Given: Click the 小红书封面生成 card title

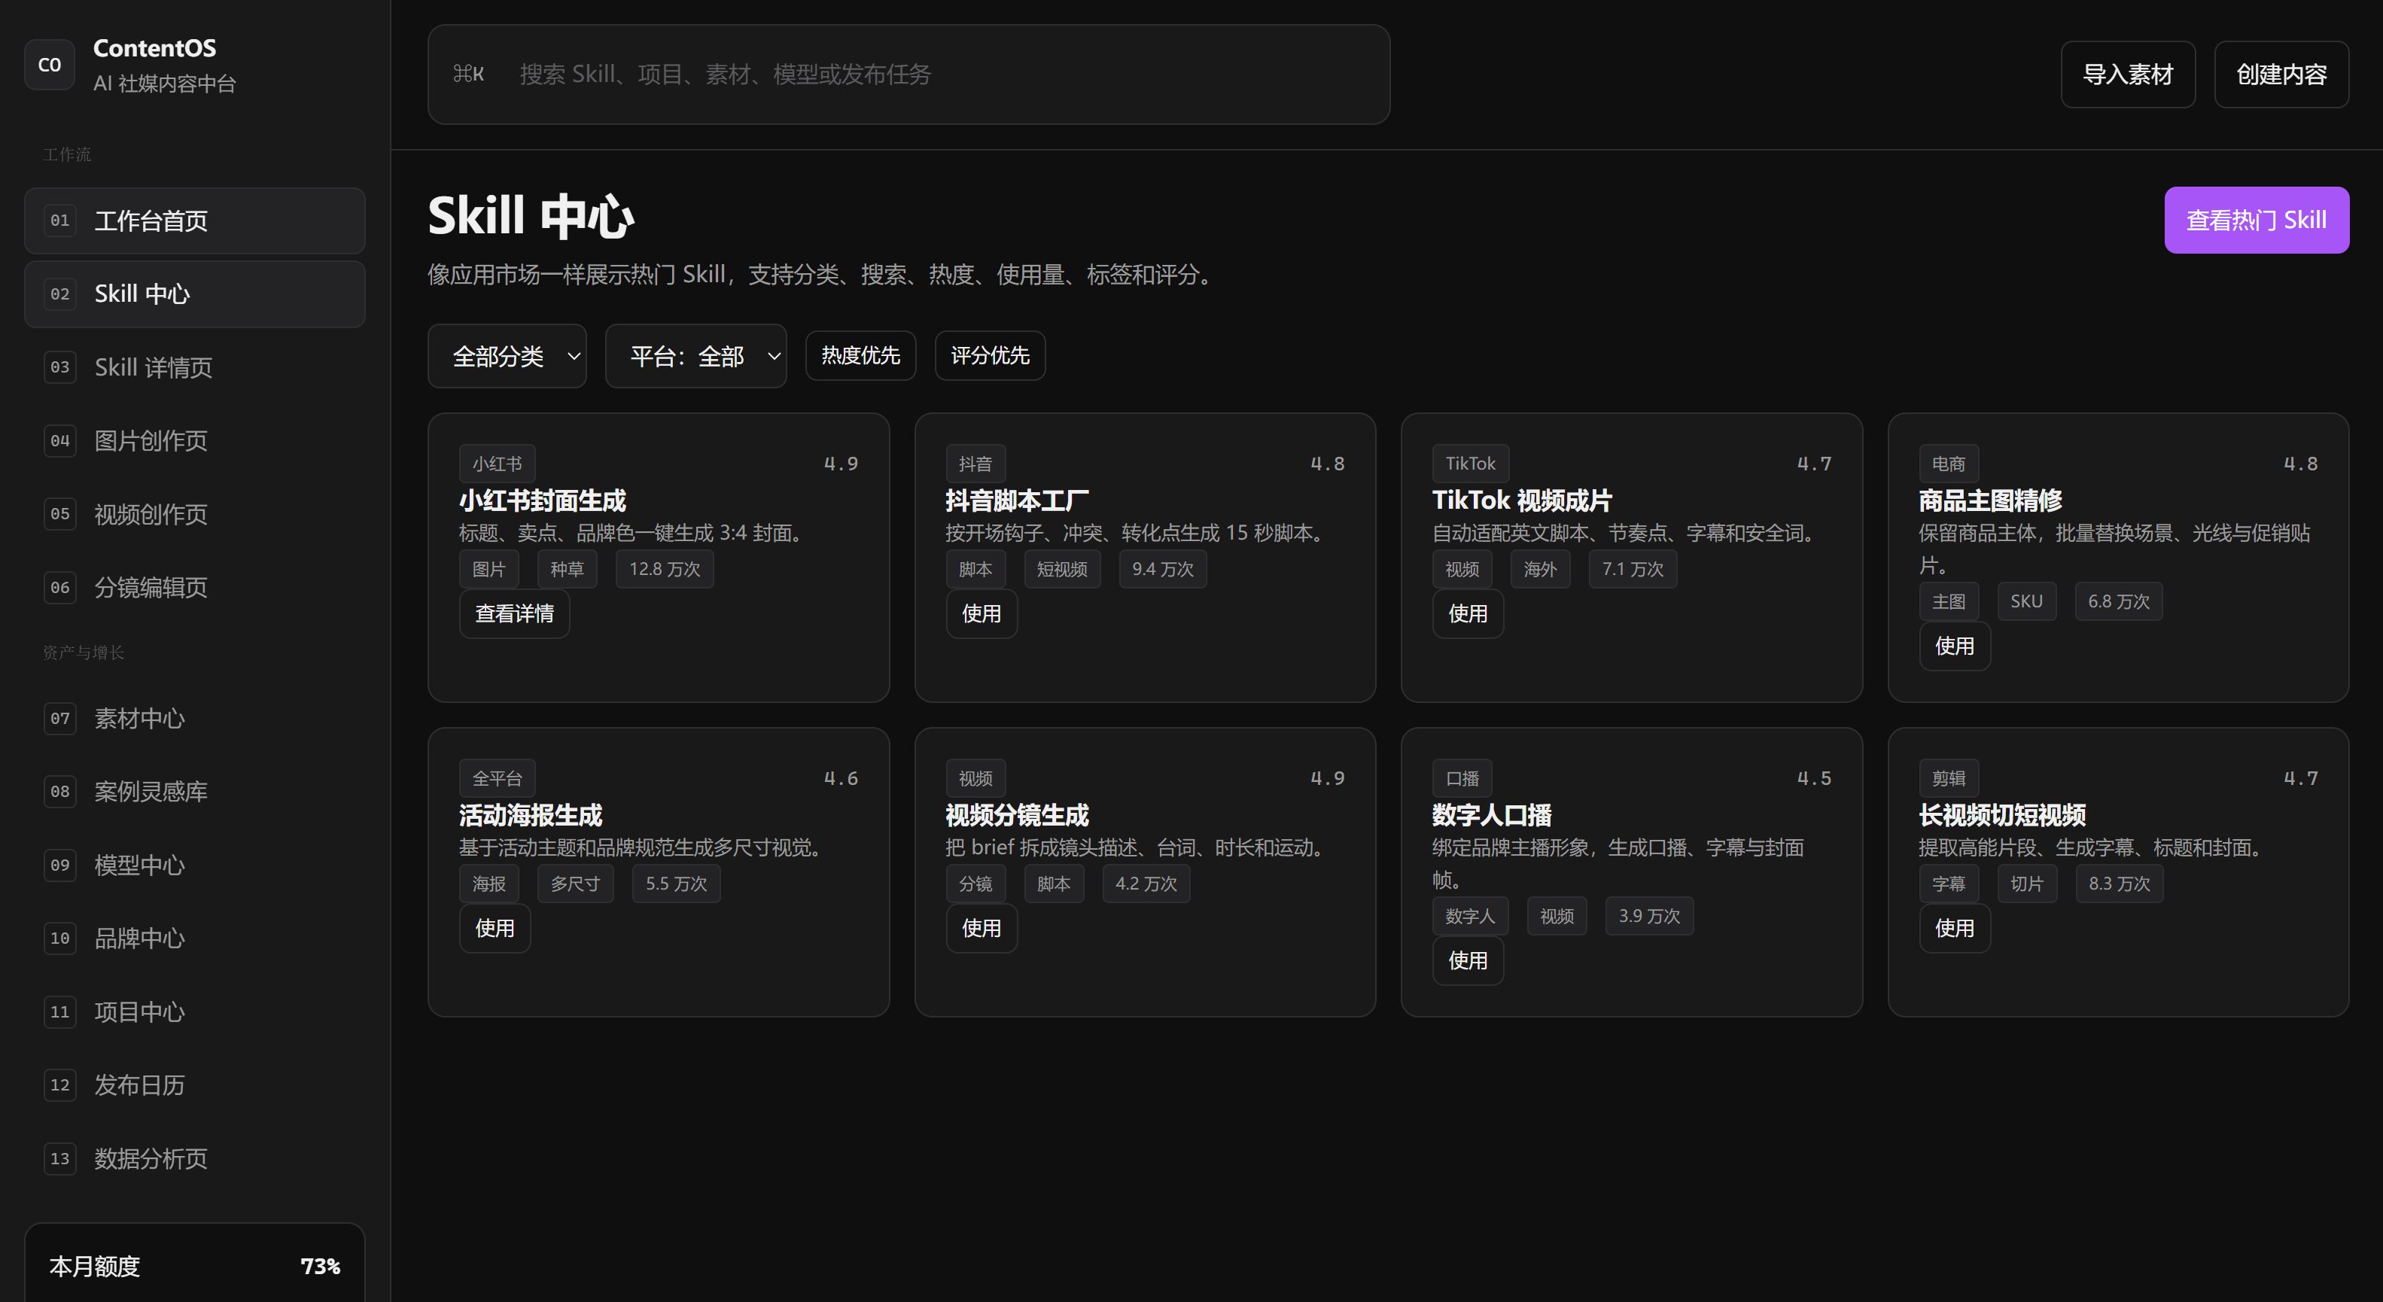Looking at the screenshot, I should (543, 501).
